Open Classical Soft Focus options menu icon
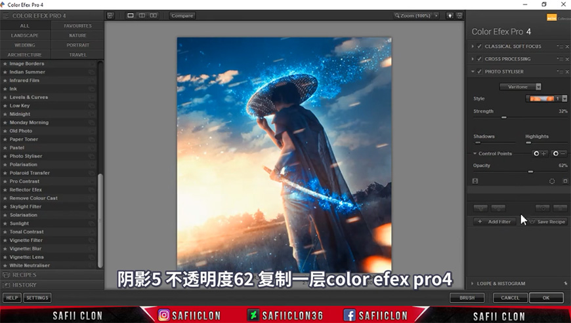The width and height of the screenshot is (571, 323). [560, 47]
